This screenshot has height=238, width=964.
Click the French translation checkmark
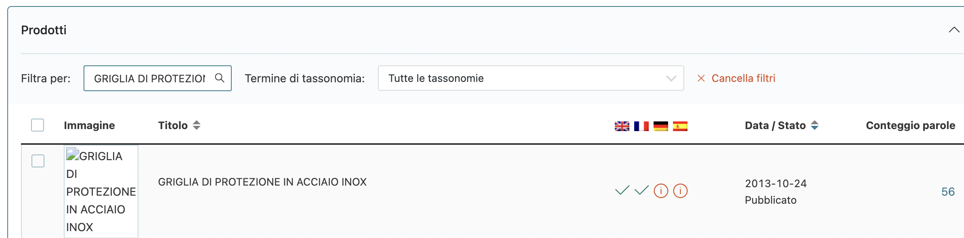(x=641, y=190)
